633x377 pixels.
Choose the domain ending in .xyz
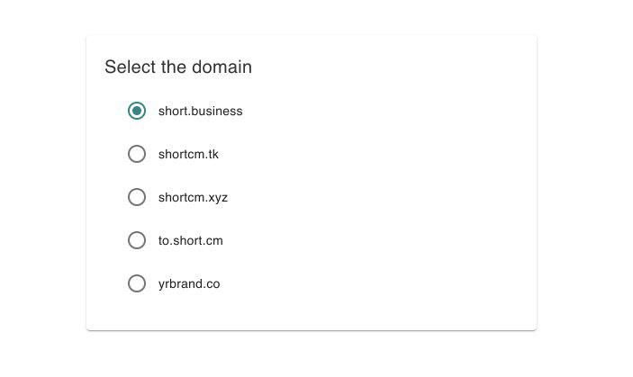coord(137,197)
